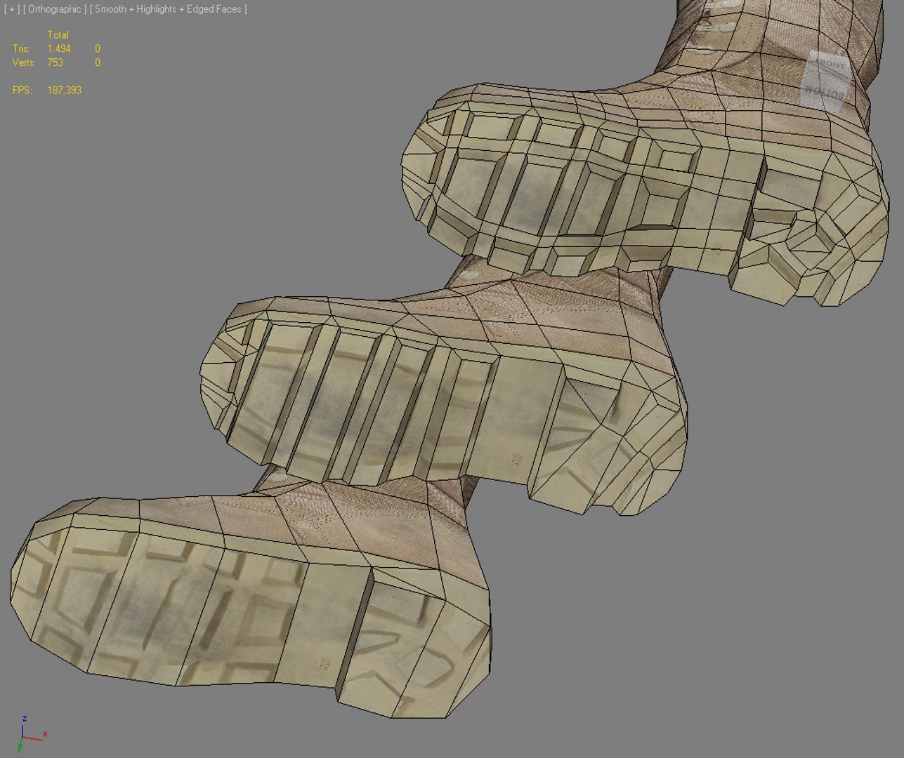Open the Smooth + Highlights + Edged Faces shading menu
The width and height of the screenshot is (904, 758).
click(x=169, y=9)
